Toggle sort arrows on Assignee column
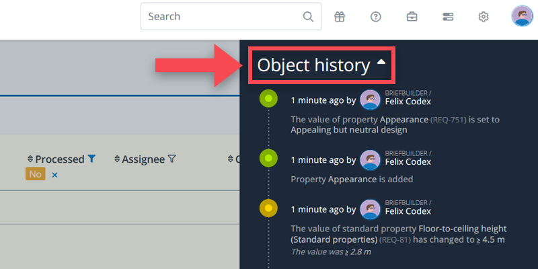The image size is (538, 269). point(117,159)
